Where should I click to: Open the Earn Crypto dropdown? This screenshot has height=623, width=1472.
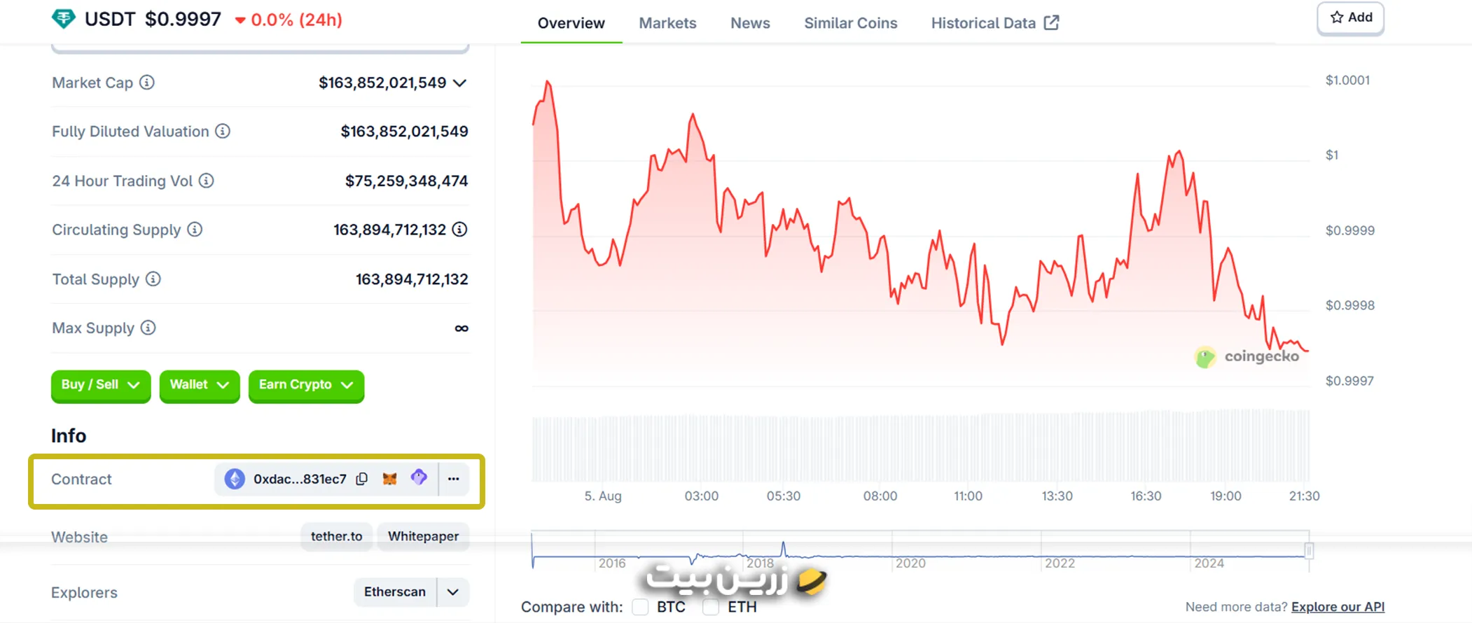point(306,385)
